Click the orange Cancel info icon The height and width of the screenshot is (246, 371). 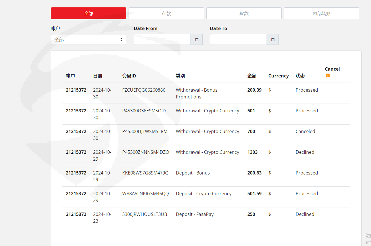pyautogui.click(x=328, y=75)
